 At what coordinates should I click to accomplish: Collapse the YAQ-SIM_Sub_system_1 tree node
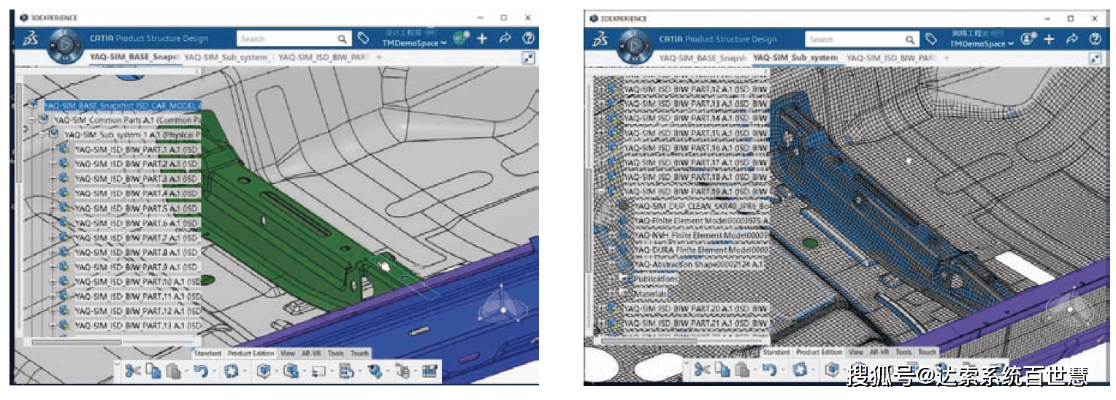tap(43, 134)
